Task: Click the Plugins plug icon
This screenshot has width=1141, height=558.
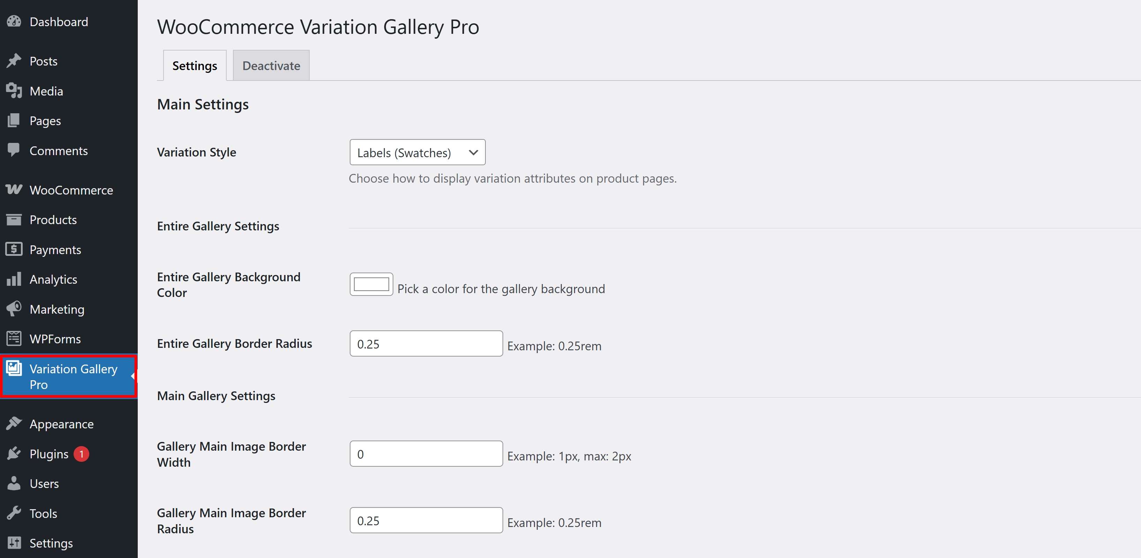Action: point(14,453)
